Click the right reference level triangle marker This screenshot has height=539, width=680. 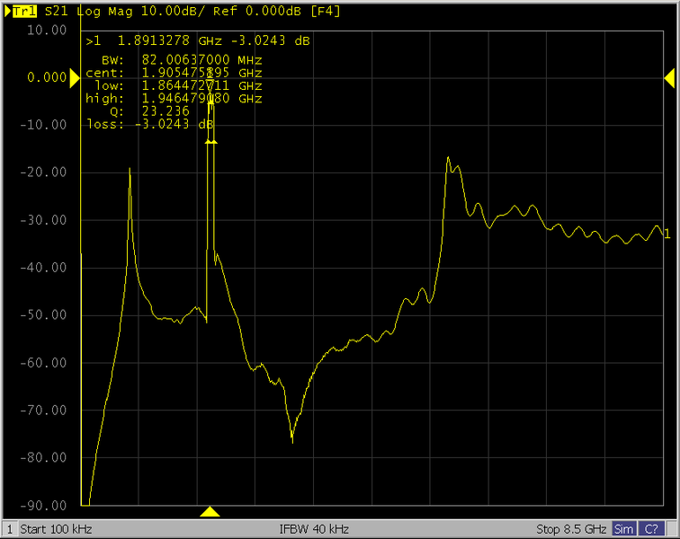pyautogui.click(x=669, y=79)
